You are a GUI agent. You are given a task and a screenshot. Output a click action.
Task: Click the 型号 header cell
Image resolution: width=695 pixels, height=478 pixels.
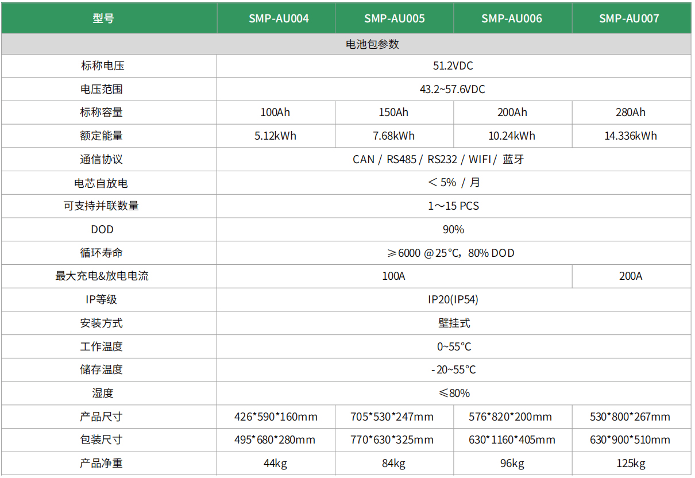pos(103,18)
